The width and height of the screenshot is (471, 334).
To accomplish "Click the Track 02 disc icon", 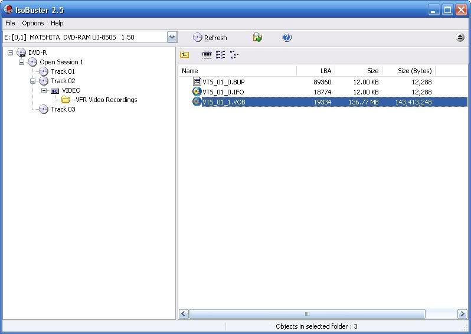I will (44, 81).
